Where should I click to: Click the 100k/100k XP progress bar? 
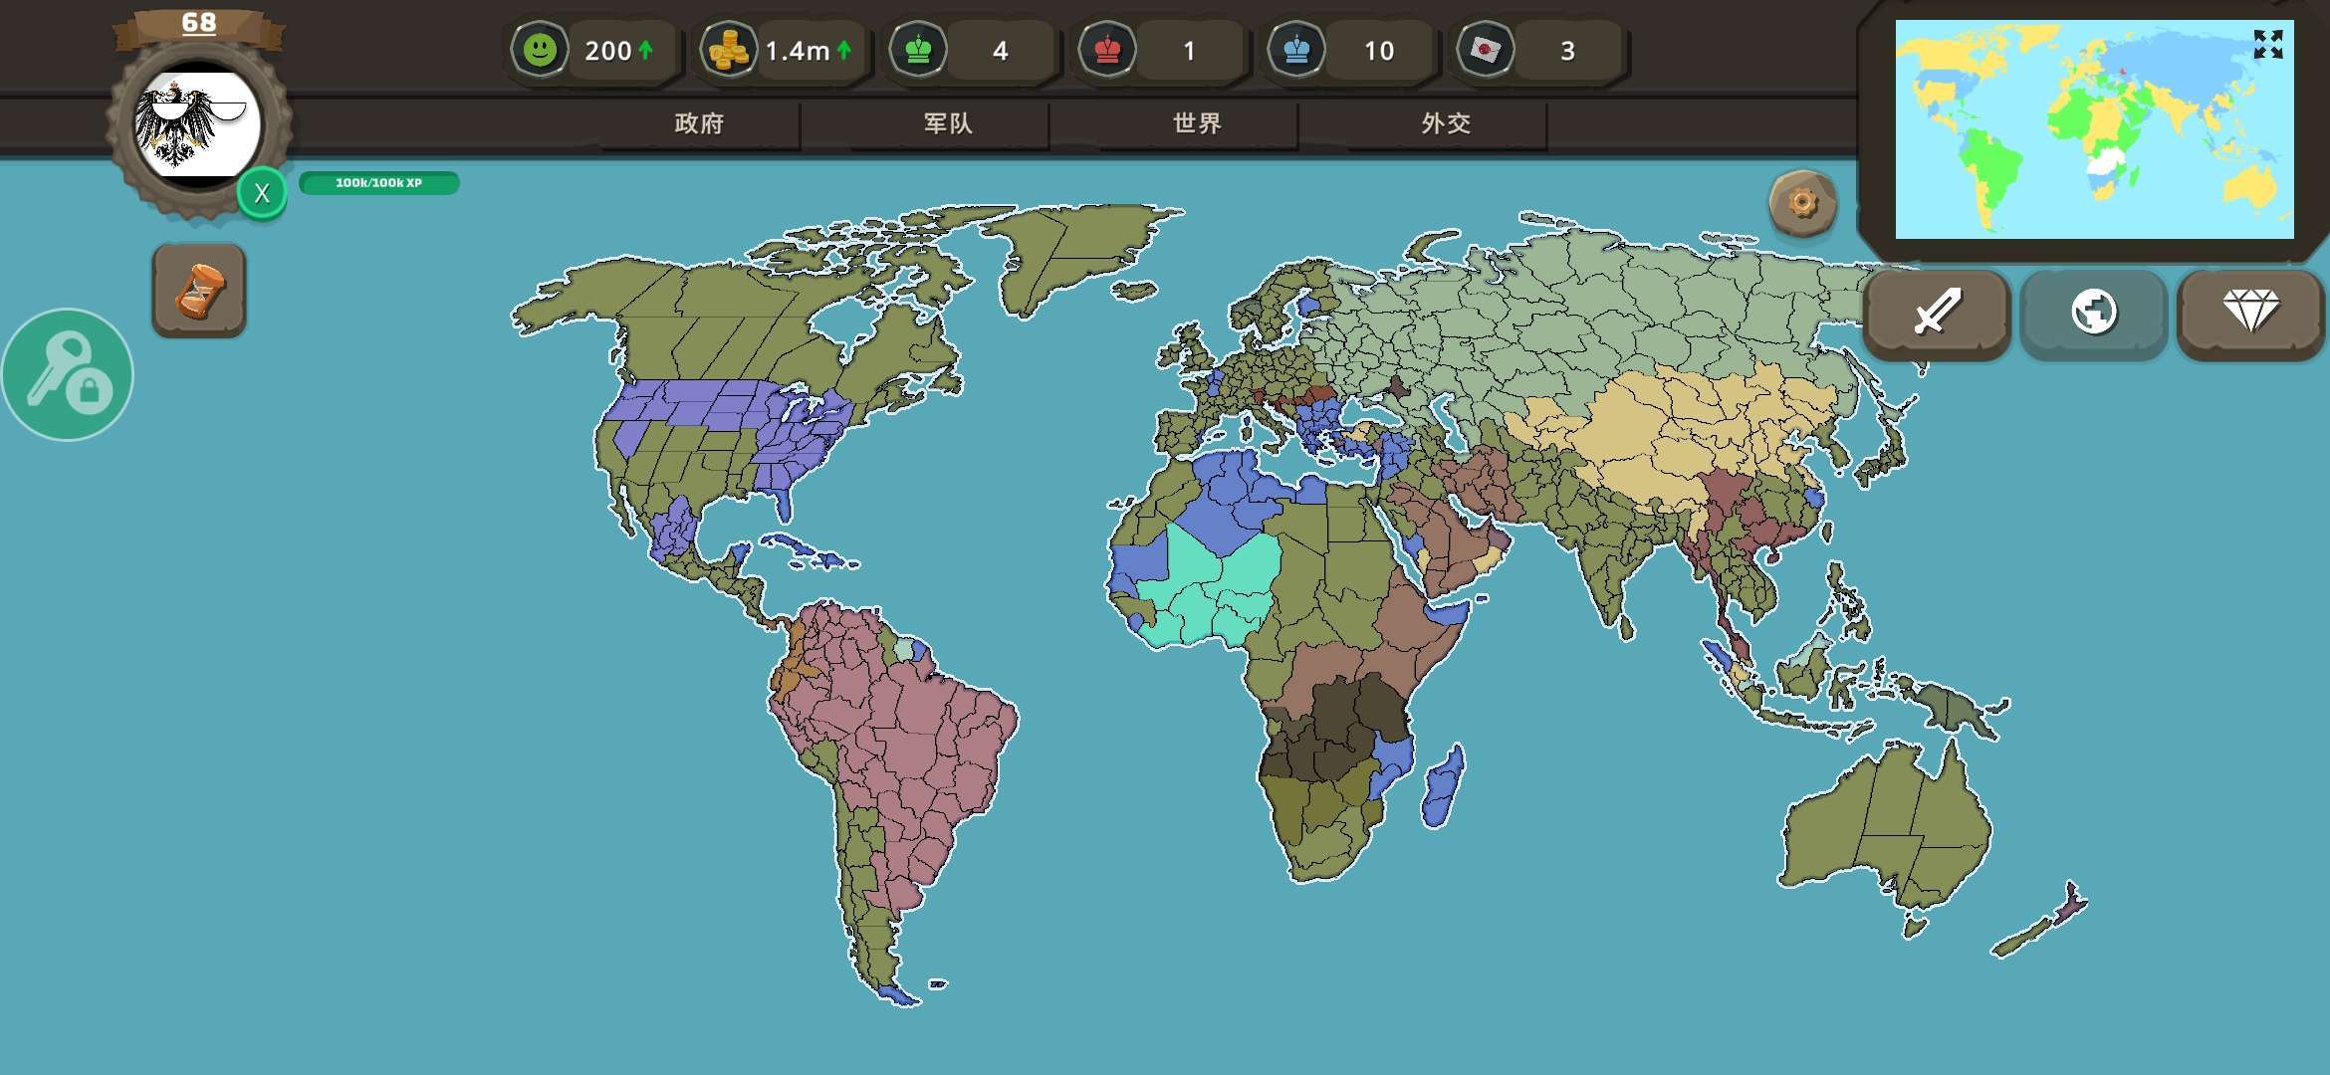click(x=378, y=183)
